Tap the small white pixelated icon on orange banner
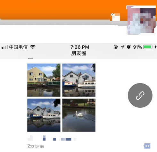This screenshot has height=152, width=157. pos(115,17)
